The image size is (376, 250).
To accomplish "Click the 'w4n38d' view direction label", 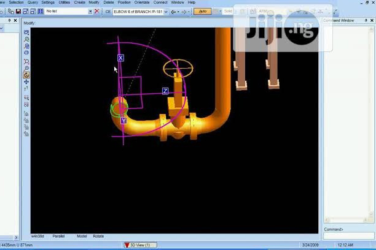I will tap(37, 236).
